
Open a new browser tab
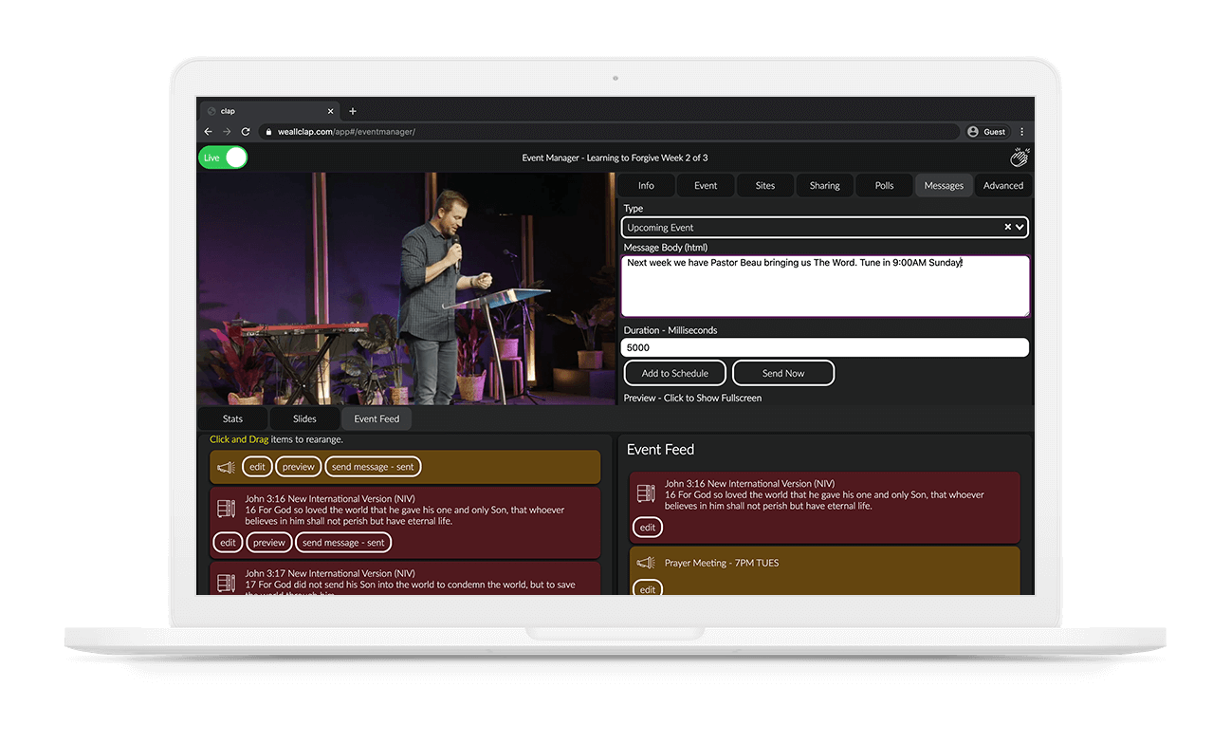coord(353,111)
